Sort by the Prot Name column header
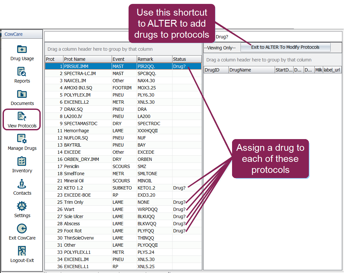This screenshot has width=344, height=273. click(87, 59)
